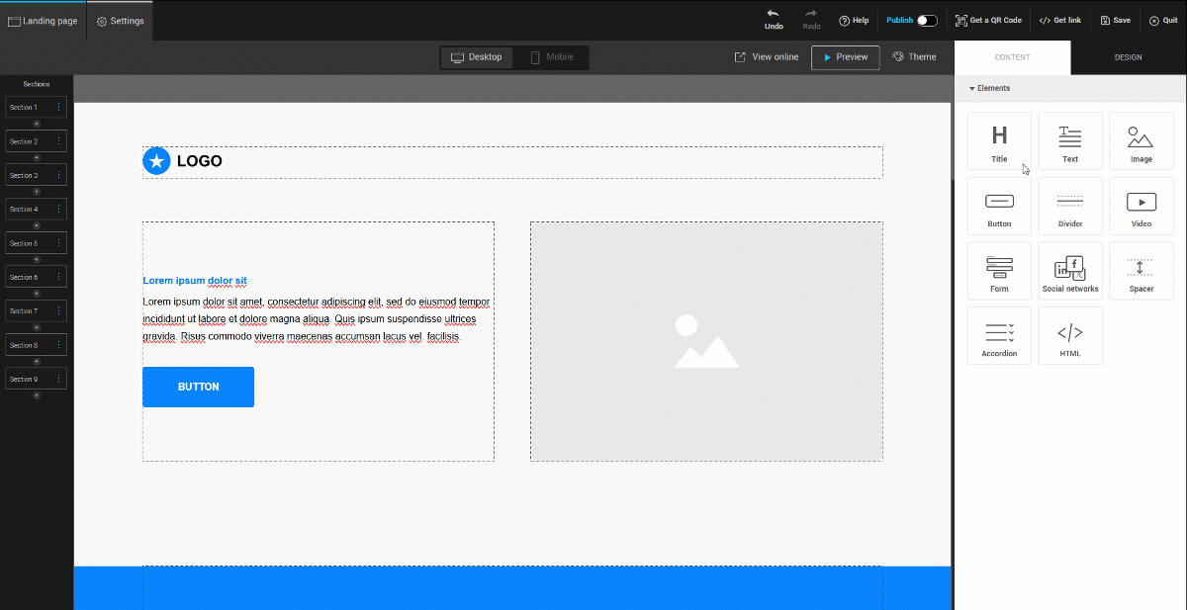Select the Accordion element tile

[999, 336]
